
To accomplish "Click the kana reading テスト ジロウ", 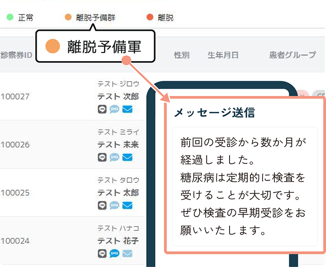I will point(118,84).
